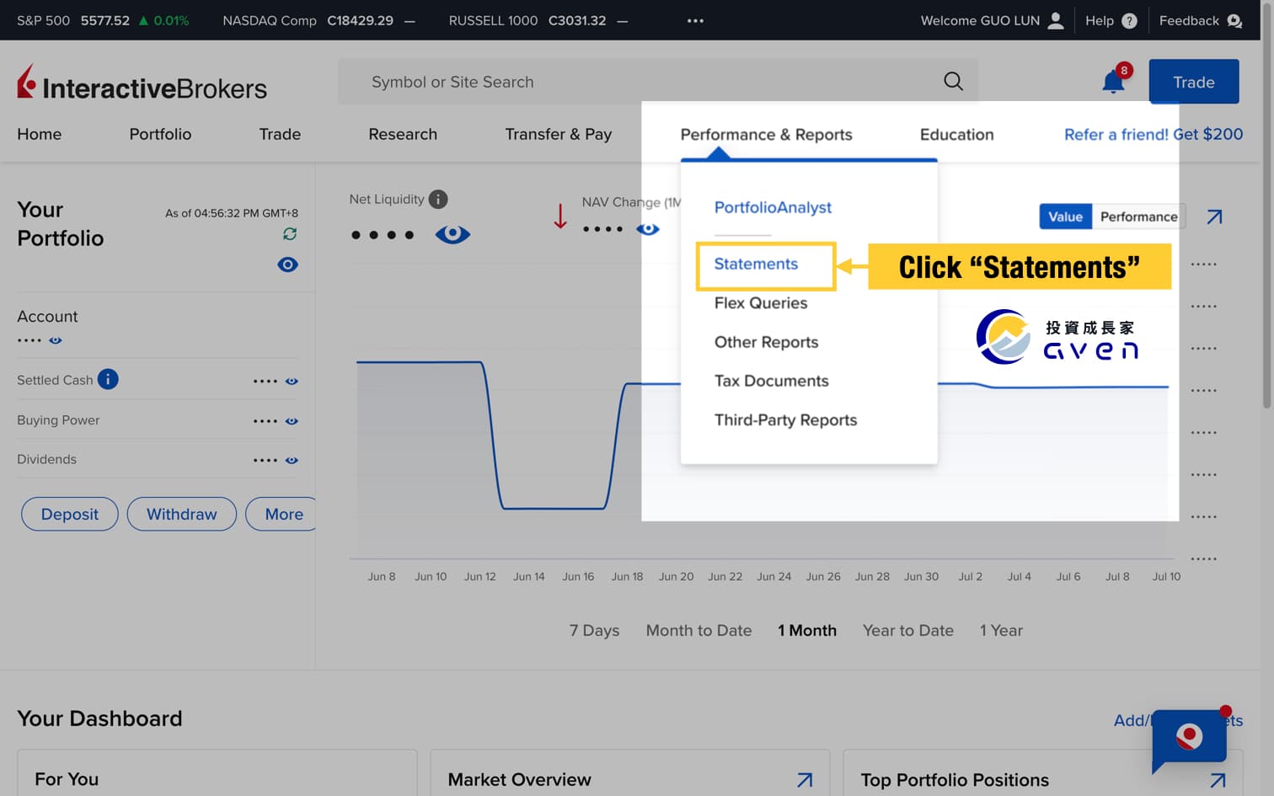Click the Feedback chat icon
Screen dimensions: 1274x796
1234,21
